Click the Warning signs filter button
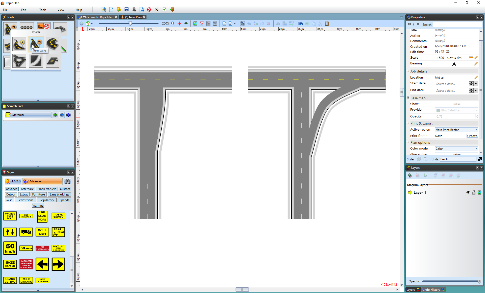This screenshot has height=293, width=485. [38, 205]
